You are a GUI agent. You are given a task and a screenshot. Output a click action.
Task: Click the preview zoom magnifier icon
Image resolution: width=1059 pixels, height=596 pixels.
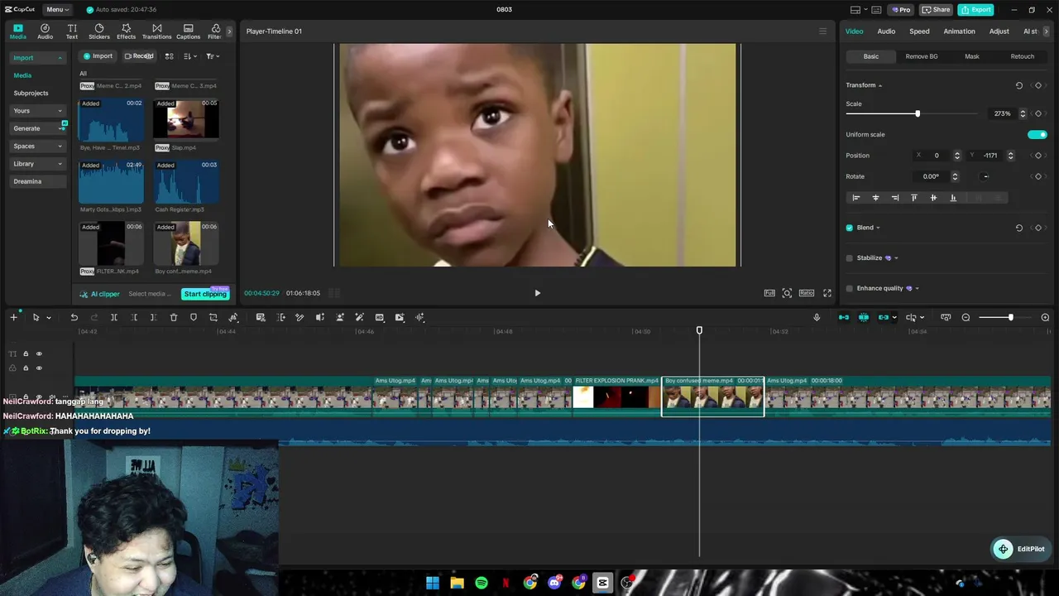point(787,293)
